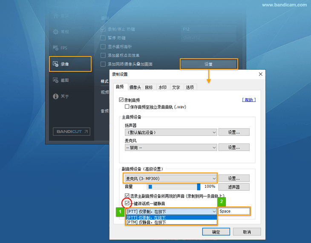Viewport: 311px width, 243px height.
Task: Expand the 麦克风 device dropdown
Action: pyautogui.click(x=171, y=147)
